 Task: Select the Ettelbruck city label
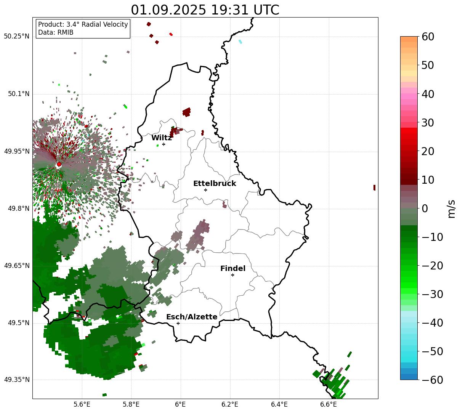point(215,184)
